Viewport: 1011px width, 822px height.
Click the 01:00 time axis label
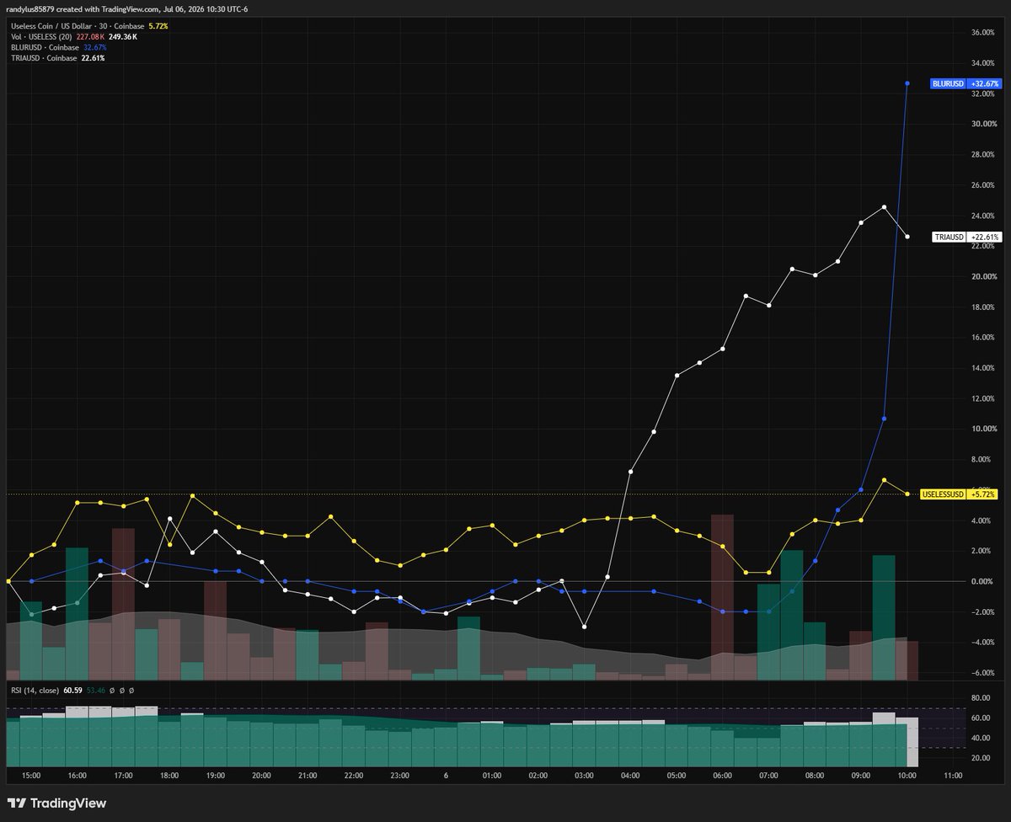[x=491, y=776]
